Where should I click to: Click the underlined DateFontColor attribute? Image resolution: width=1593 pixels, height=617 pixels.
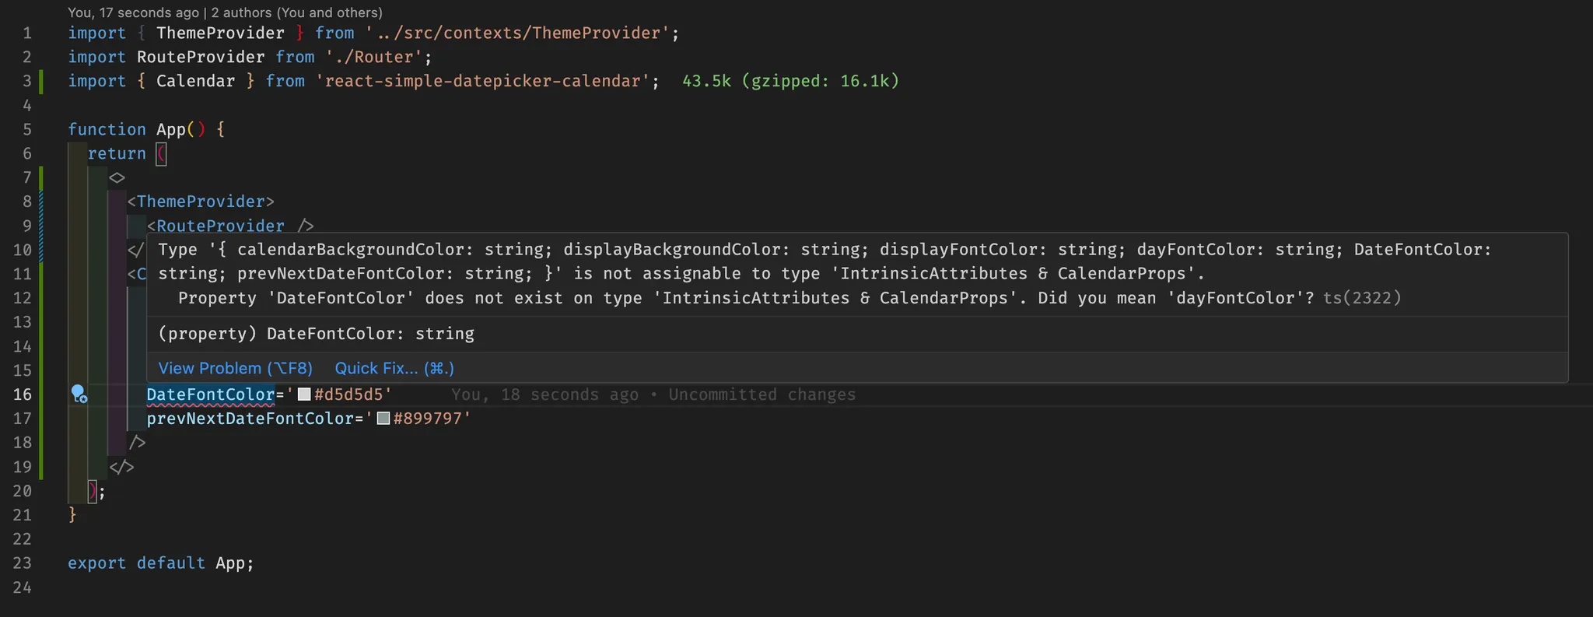tap(210, 394)
